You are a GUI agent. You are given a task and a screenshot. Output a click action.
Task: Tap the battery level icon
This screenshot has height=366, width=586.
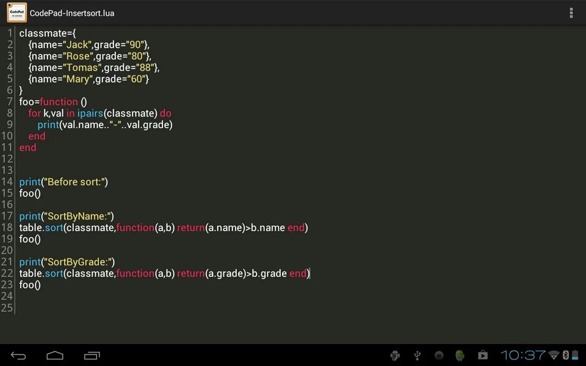click(x=575, y=355)
